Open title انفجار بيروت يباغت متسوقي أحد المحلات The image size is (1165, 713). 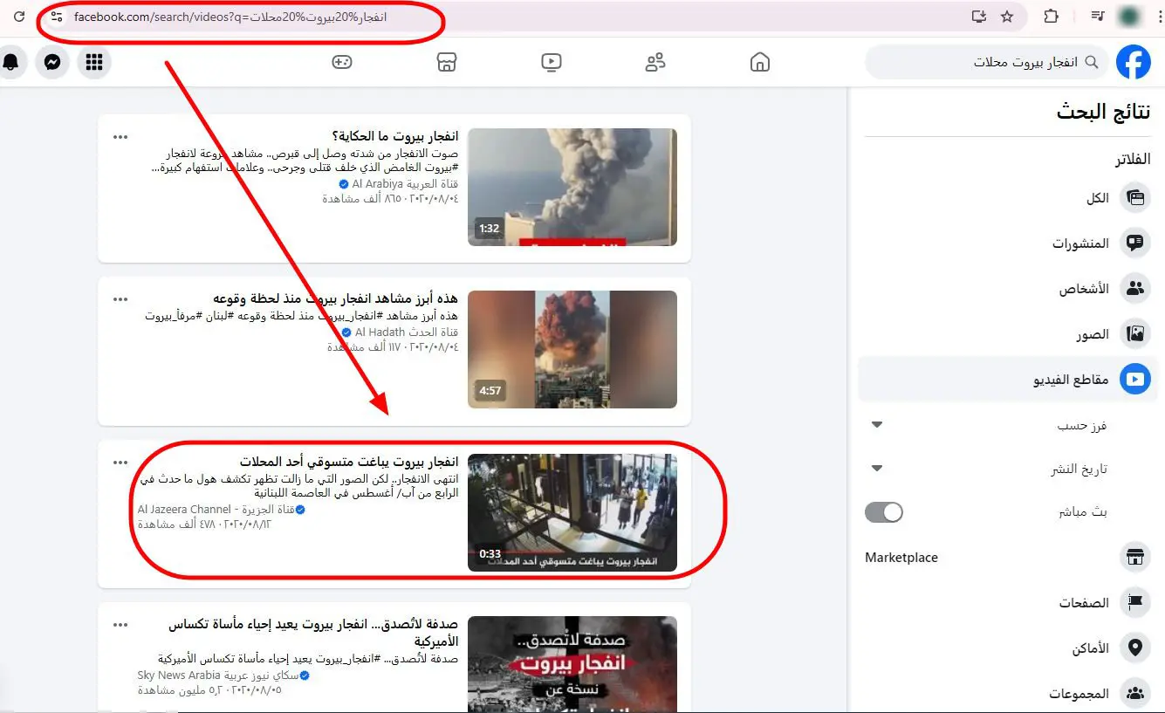pyautogui.click(x=349, y=462)
